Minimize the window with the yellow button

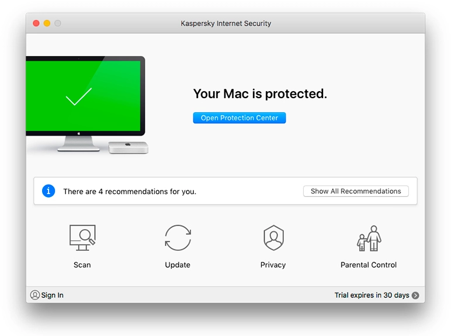[47, 23]
